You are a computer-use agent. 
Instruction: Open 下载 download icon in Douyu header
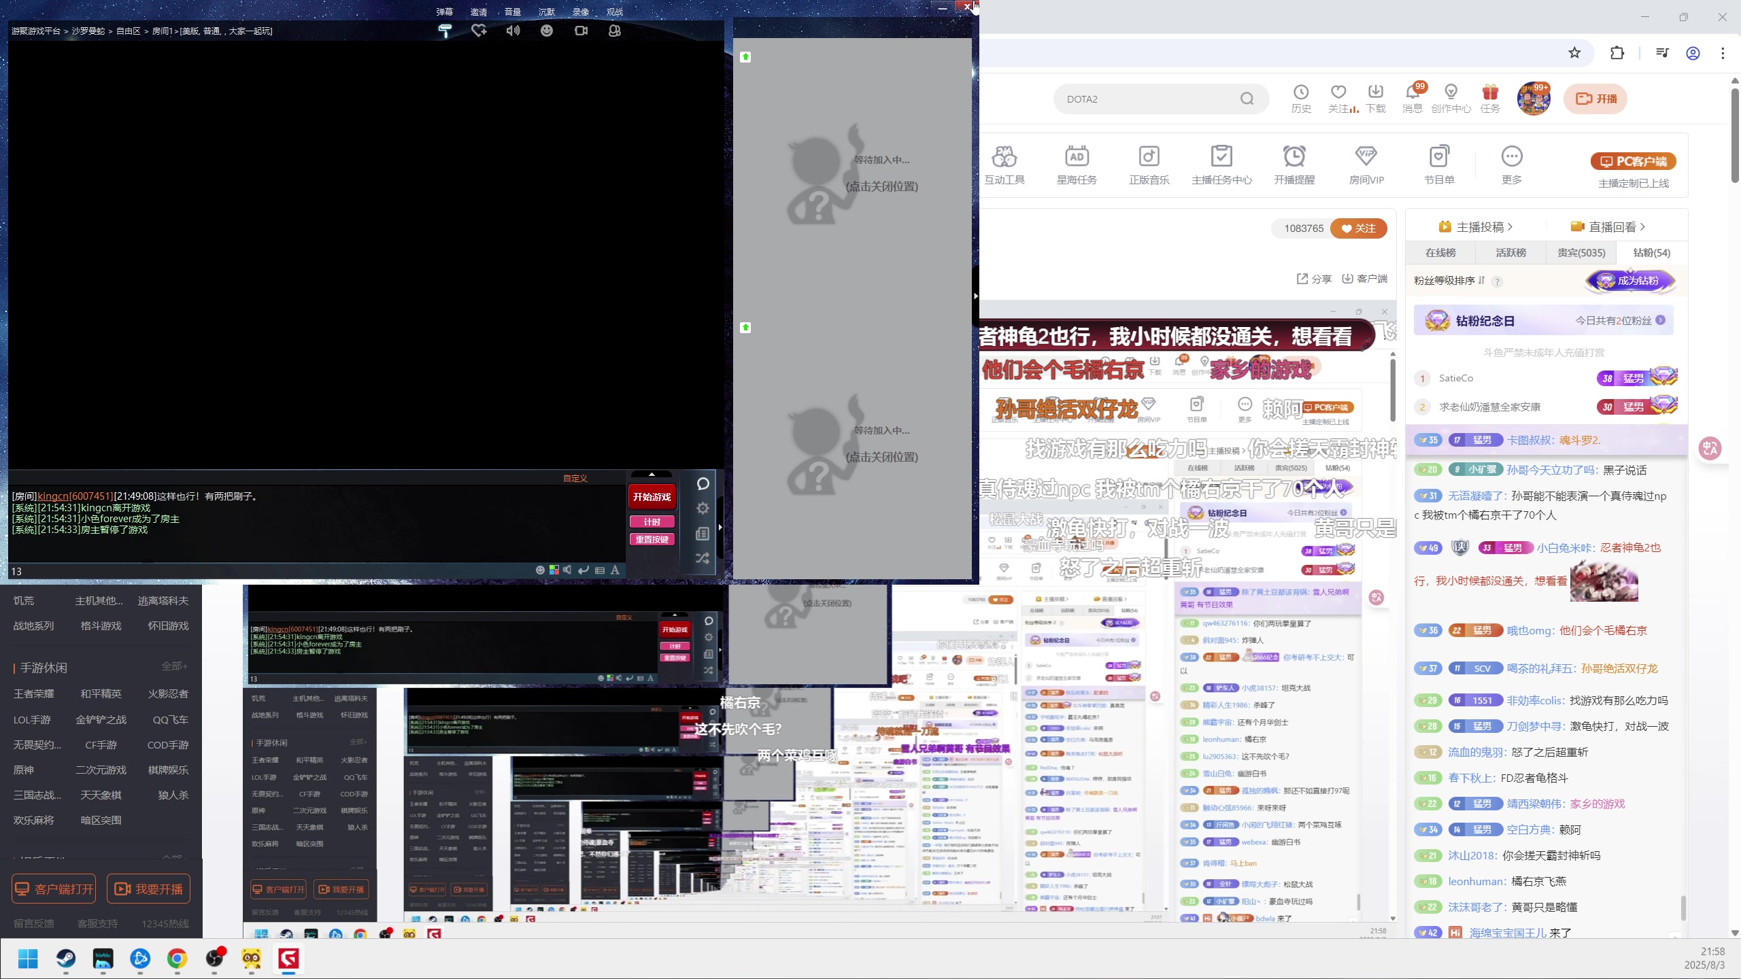pyautogui.click(x=1376, y=99)
